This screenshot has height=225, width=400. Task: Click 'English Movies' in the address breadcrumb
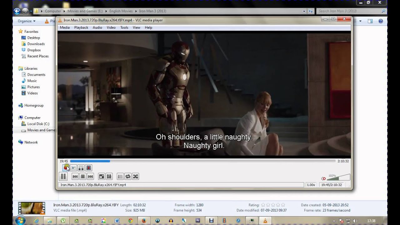[x=121, y=11]
